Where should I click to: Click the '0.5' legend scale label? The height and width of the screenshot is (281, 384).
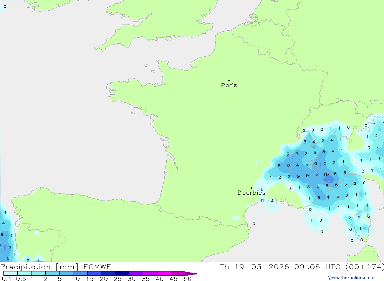point(21,279)
